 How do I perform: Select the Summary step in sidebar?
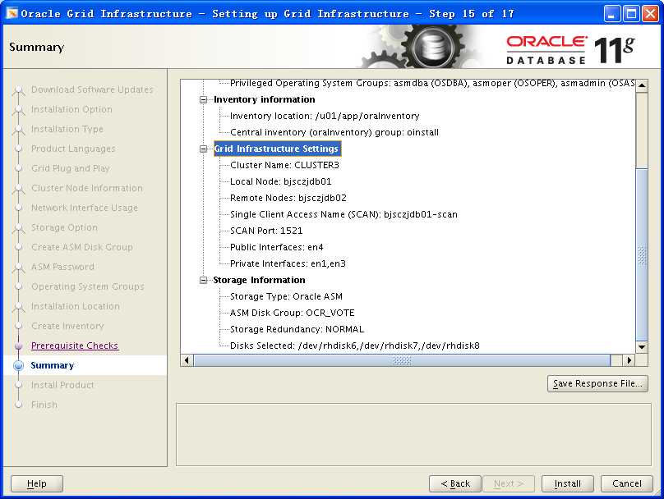(x=53, y=365)
